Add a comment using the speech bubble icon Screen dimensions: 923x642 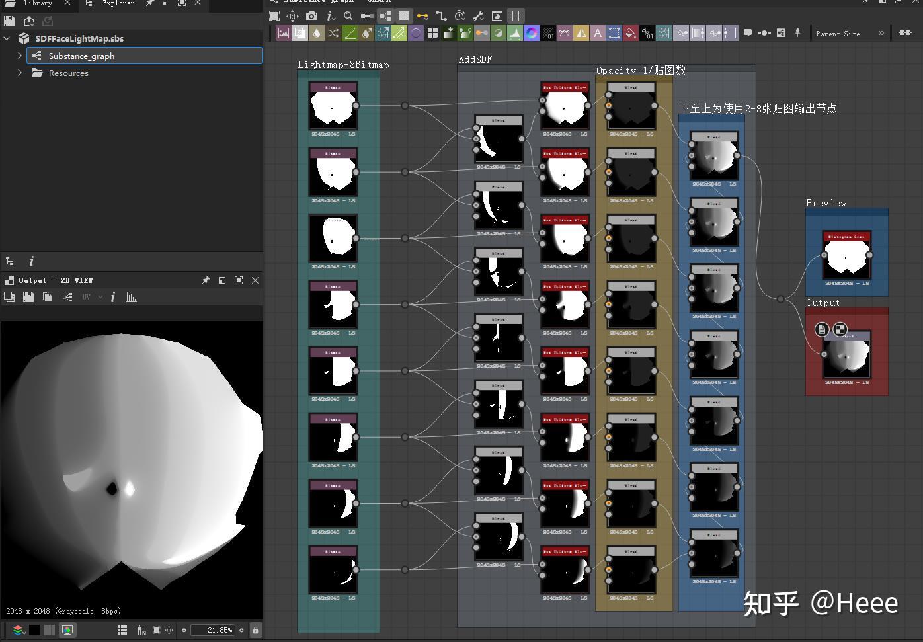(x=747, y=33)
